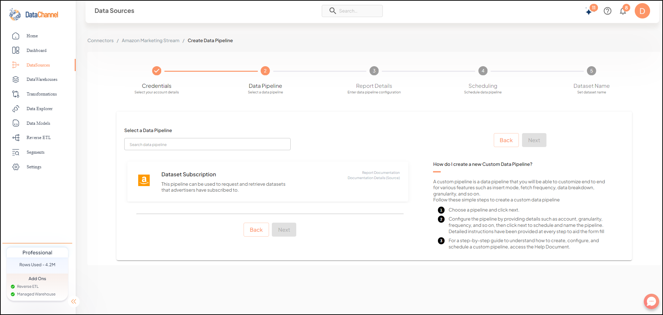
Task: Click Connectors breadcrumb link
Action: pyautogui.click(x=100, y=40)
